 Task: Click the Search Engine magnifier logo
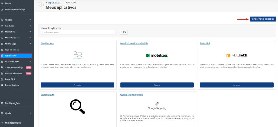coord(78,106)
